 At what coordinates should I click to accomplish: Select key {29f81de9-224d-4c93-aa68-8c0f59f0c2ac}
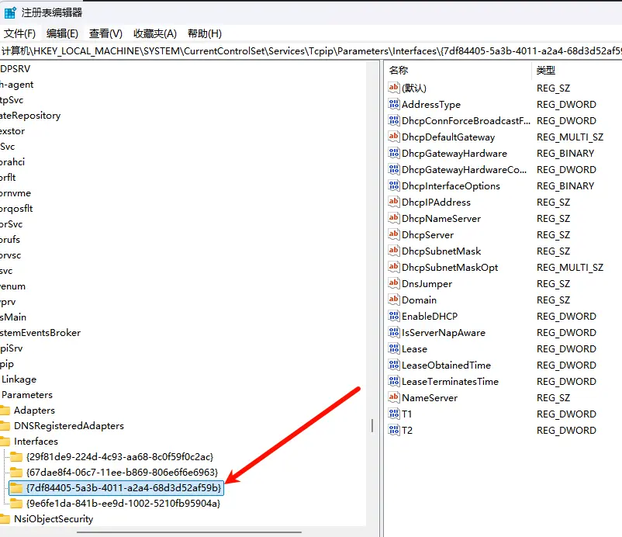[119, 456]
